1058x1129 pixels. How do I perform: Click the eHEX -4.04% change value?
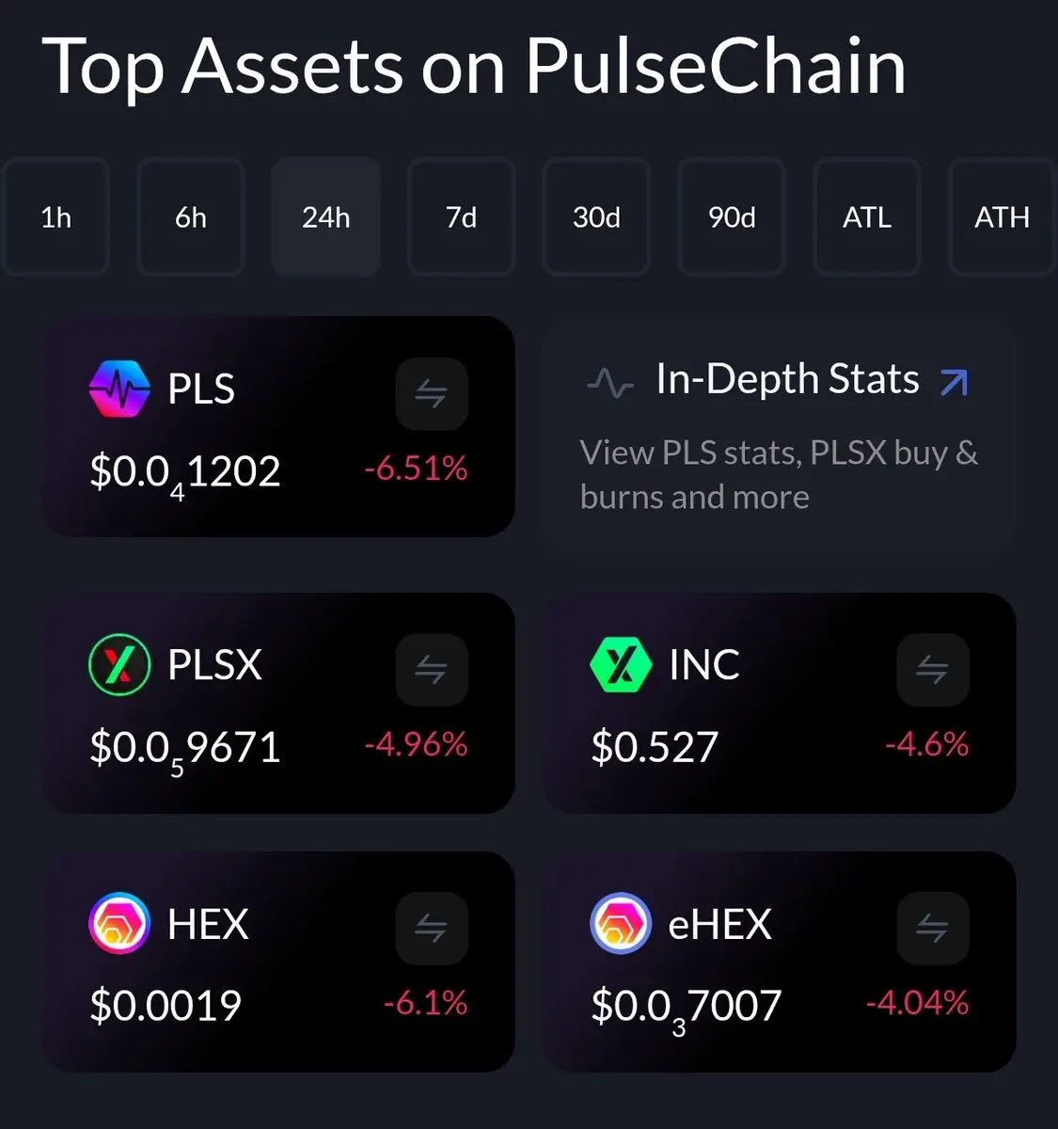(x=917, y=1003)
